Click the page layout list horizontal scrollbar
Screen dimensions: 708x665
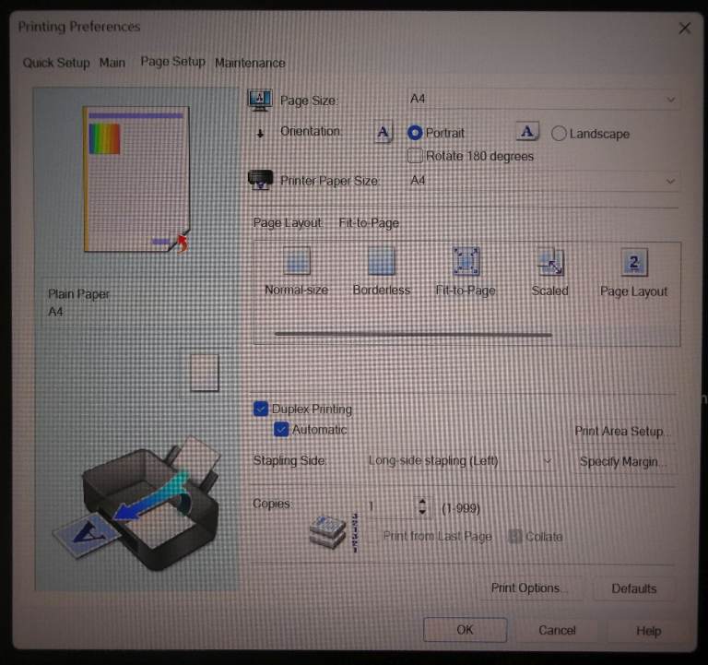413,334
